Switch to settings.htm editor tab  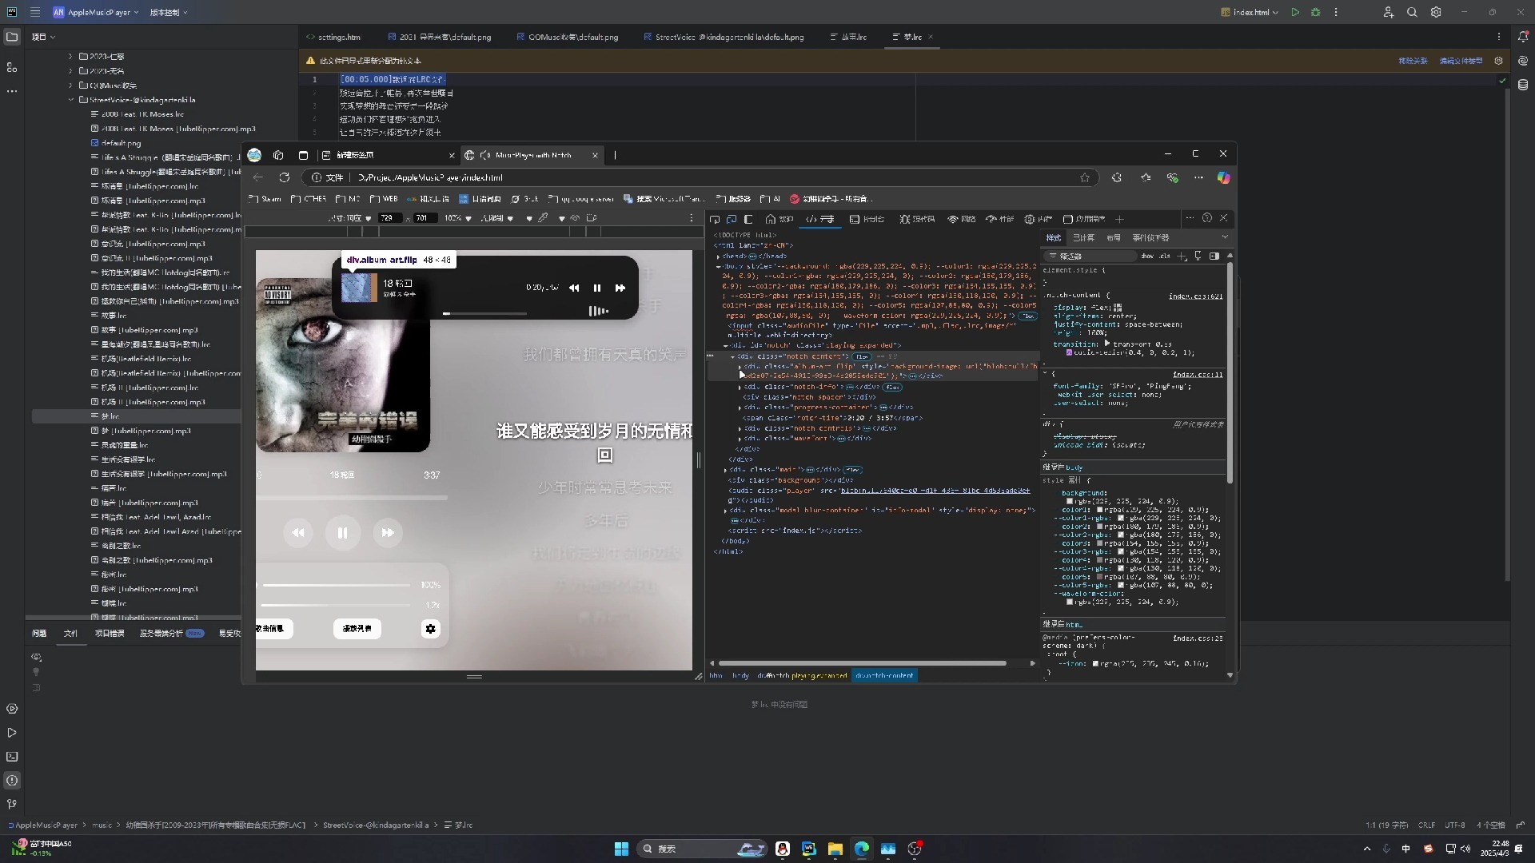point(333,37)
